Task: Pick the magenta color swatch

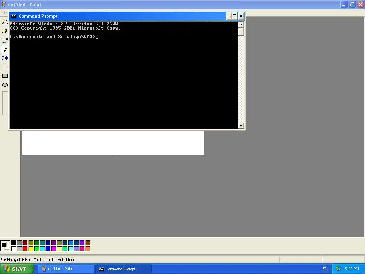Action: (53, 249)
